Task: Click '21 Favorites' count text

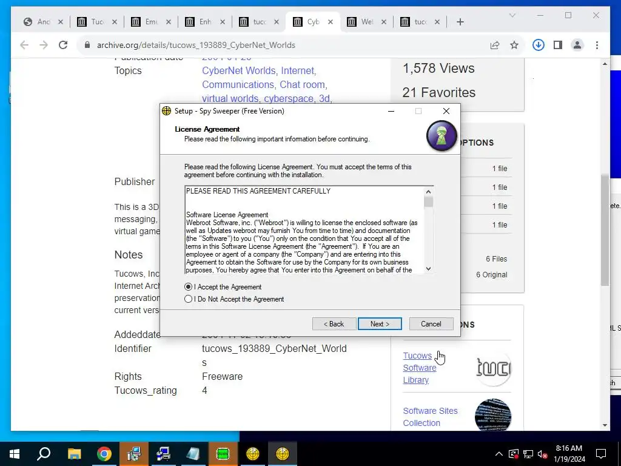Action: (x=439, y=92)
